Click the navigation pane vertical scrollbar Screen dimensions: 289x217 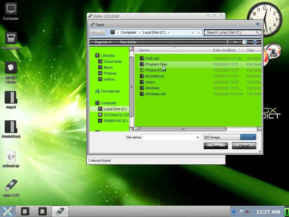coord(131,87)
